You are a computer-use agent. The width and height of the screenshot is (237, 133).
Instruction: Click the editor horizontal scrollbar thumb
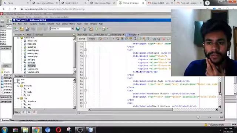(132, 110)
